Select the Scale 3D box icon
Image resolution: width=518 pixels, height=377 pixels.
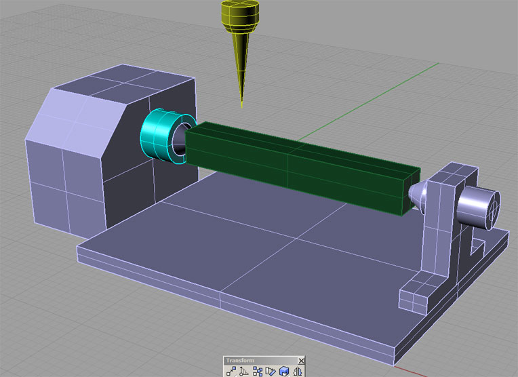pos(284,371)
